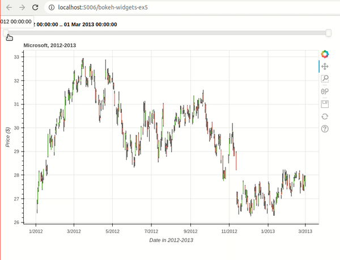
Task: Click the 'Microsoft, 2012-2013' plot title
Action: click(50, 45)
